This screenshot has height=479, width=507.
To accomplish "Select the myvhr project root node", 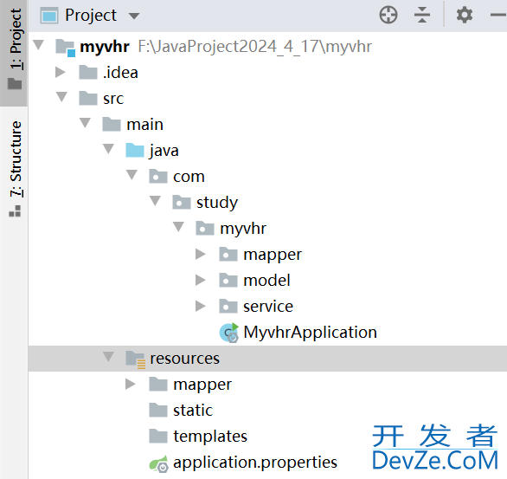I will coord(105,47).
